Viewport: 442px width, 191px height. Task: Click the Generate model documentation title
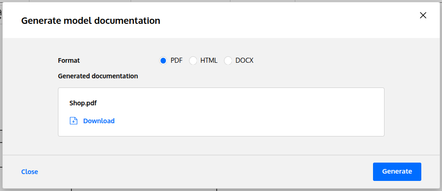[x=91, y=21]
